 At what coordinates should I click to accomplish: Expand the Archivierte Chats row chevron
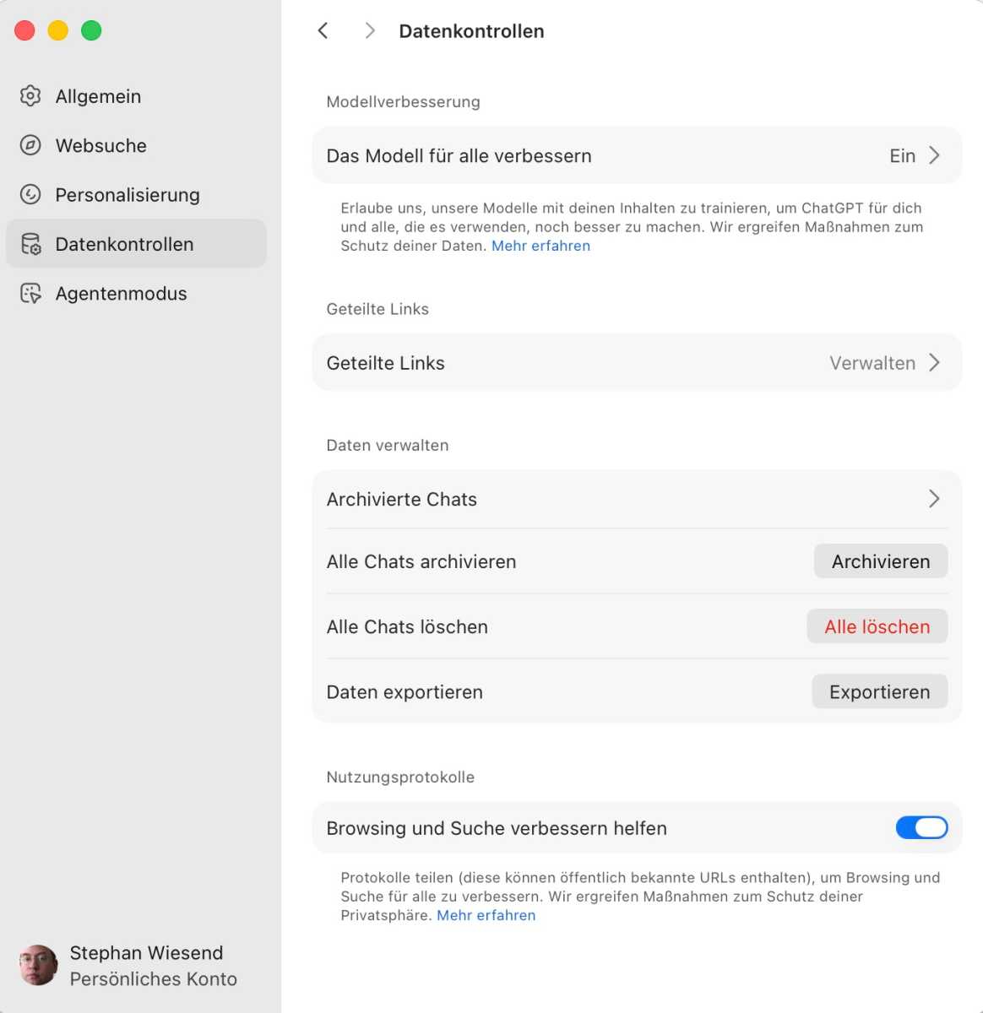pyautogui.click(x=934, y=499)
